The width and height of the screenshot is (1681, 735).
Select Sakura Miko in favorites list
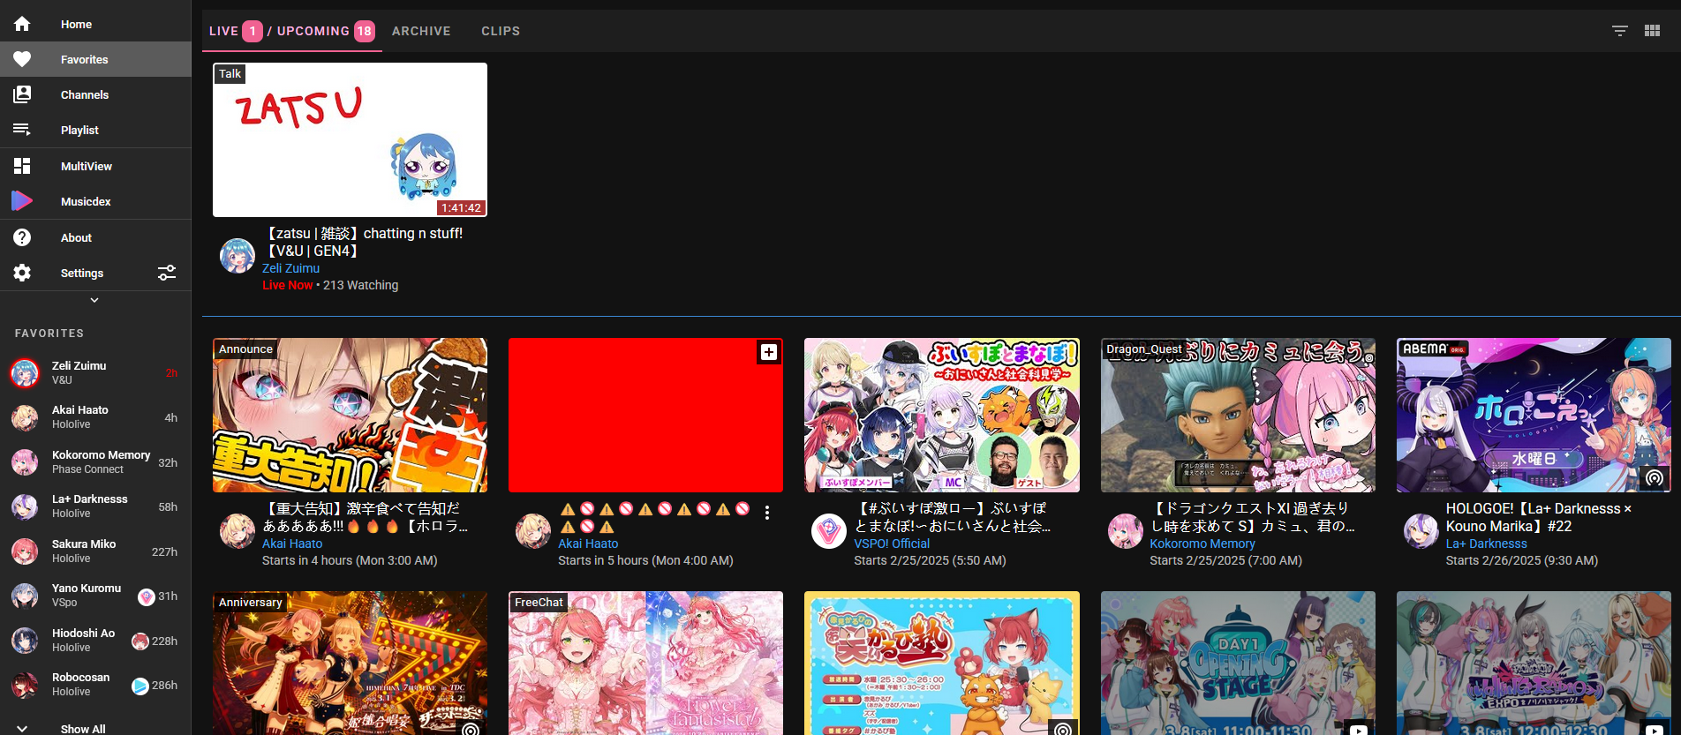(95, 551)
